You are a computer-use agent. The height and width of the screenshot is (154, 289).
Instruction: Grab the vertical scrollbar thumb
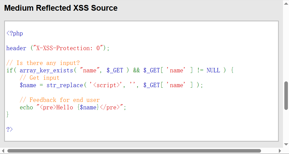click(286, 95)
